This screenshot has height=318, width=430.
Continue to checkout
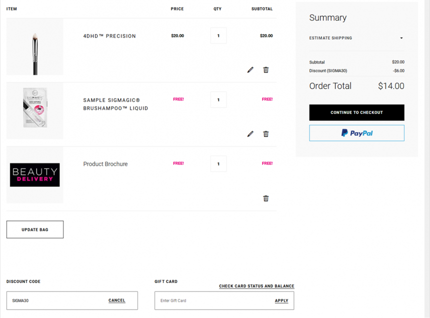click(x=356, y=112)
